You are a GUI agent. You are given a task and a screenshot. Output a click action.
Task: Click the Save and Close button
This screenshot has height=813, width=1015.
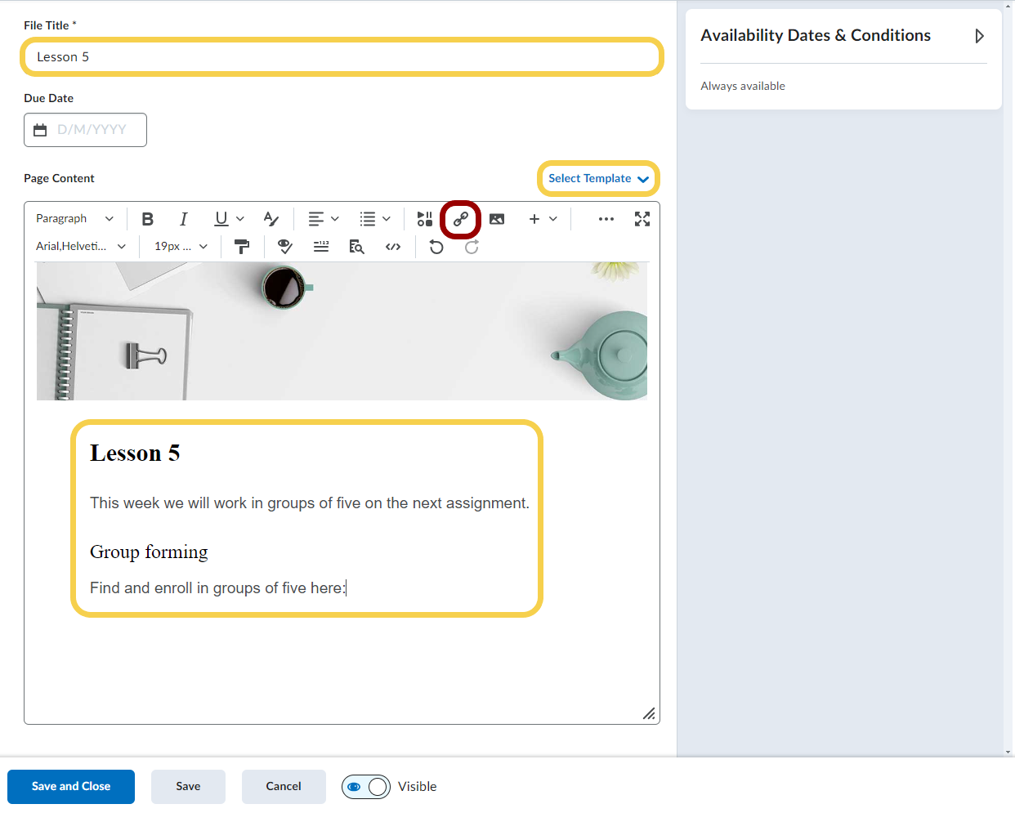pyautogui.click(x=71, y=787)
